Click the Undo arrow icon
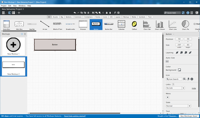Image resolution: width=200 pixels, height=118 pixels. pos(75,13)
